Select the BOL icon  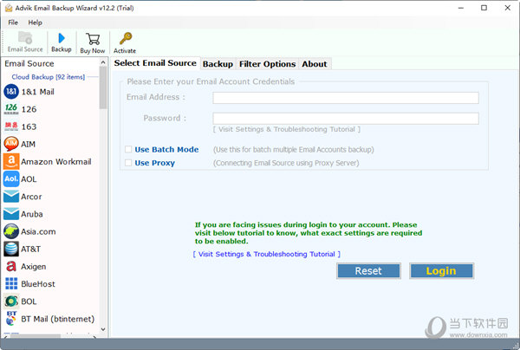(11, 301)
